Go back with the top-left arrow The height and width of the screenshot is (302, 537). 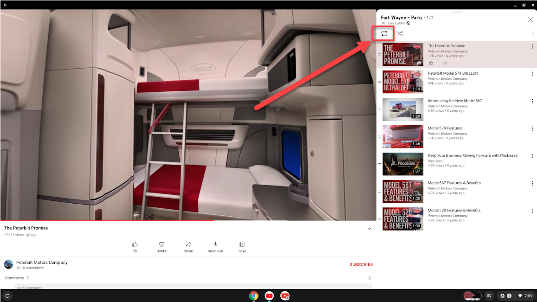click(x=6, y=5)
